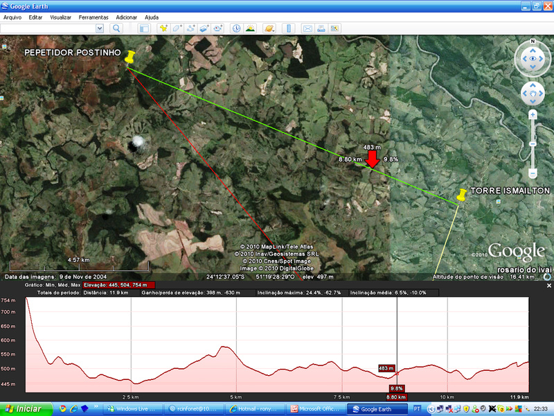Click the small blue placemark near TORRE ISMAILTON

[498, 202]
